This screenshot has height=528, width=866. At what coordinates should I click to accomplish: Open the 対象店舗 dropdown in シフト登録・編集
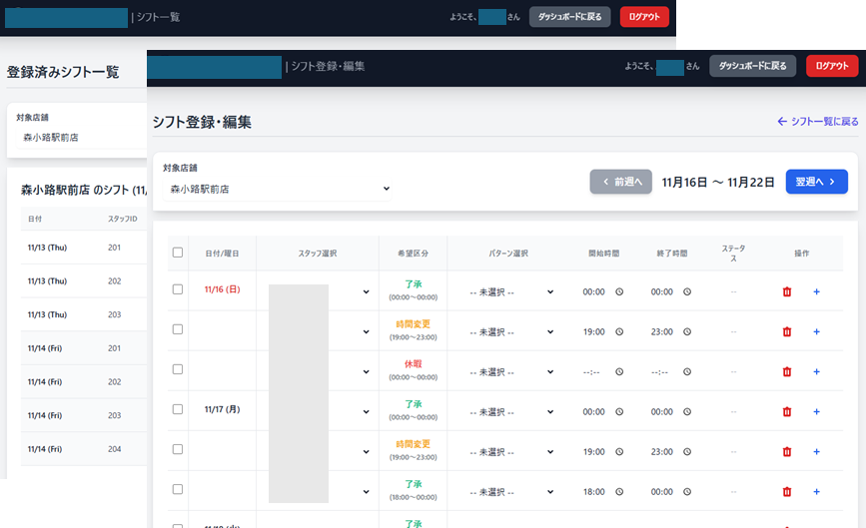click(277, 189)
